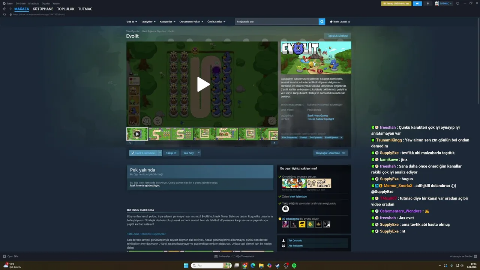Click the Takip Et button
480x270 pixels.
[171, 153]
